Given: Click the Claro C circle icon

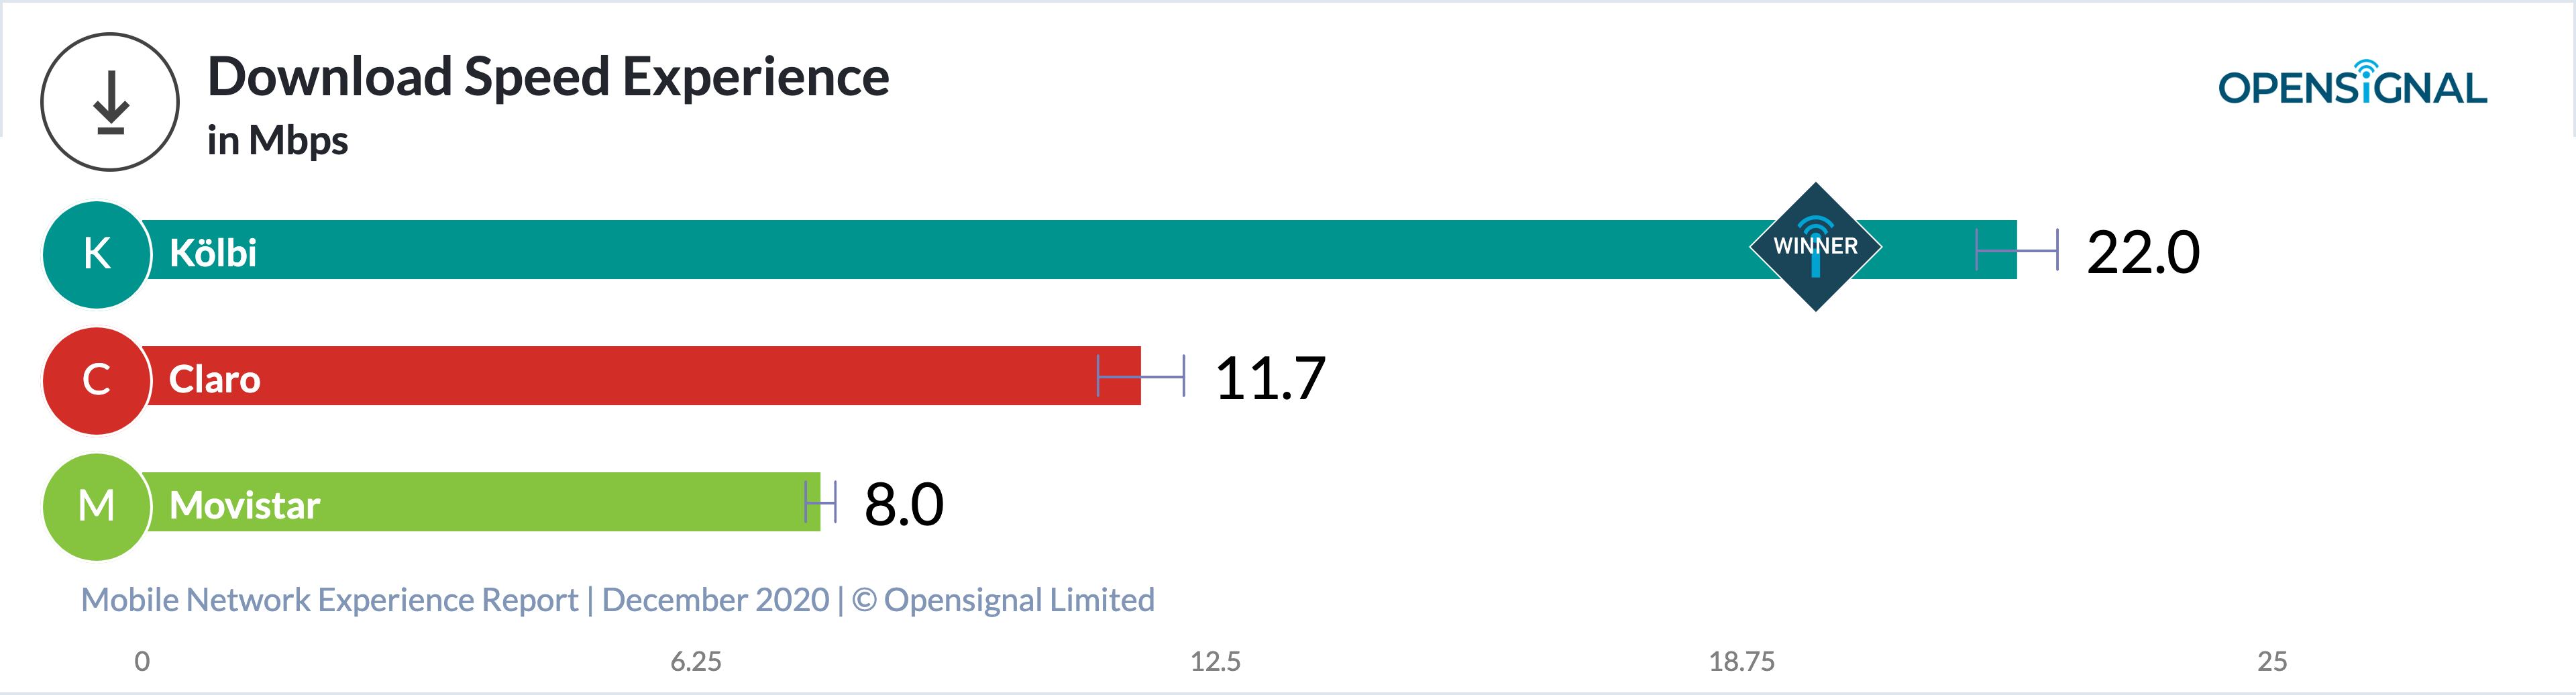Looking at the screenshot, I should point(97,380).
